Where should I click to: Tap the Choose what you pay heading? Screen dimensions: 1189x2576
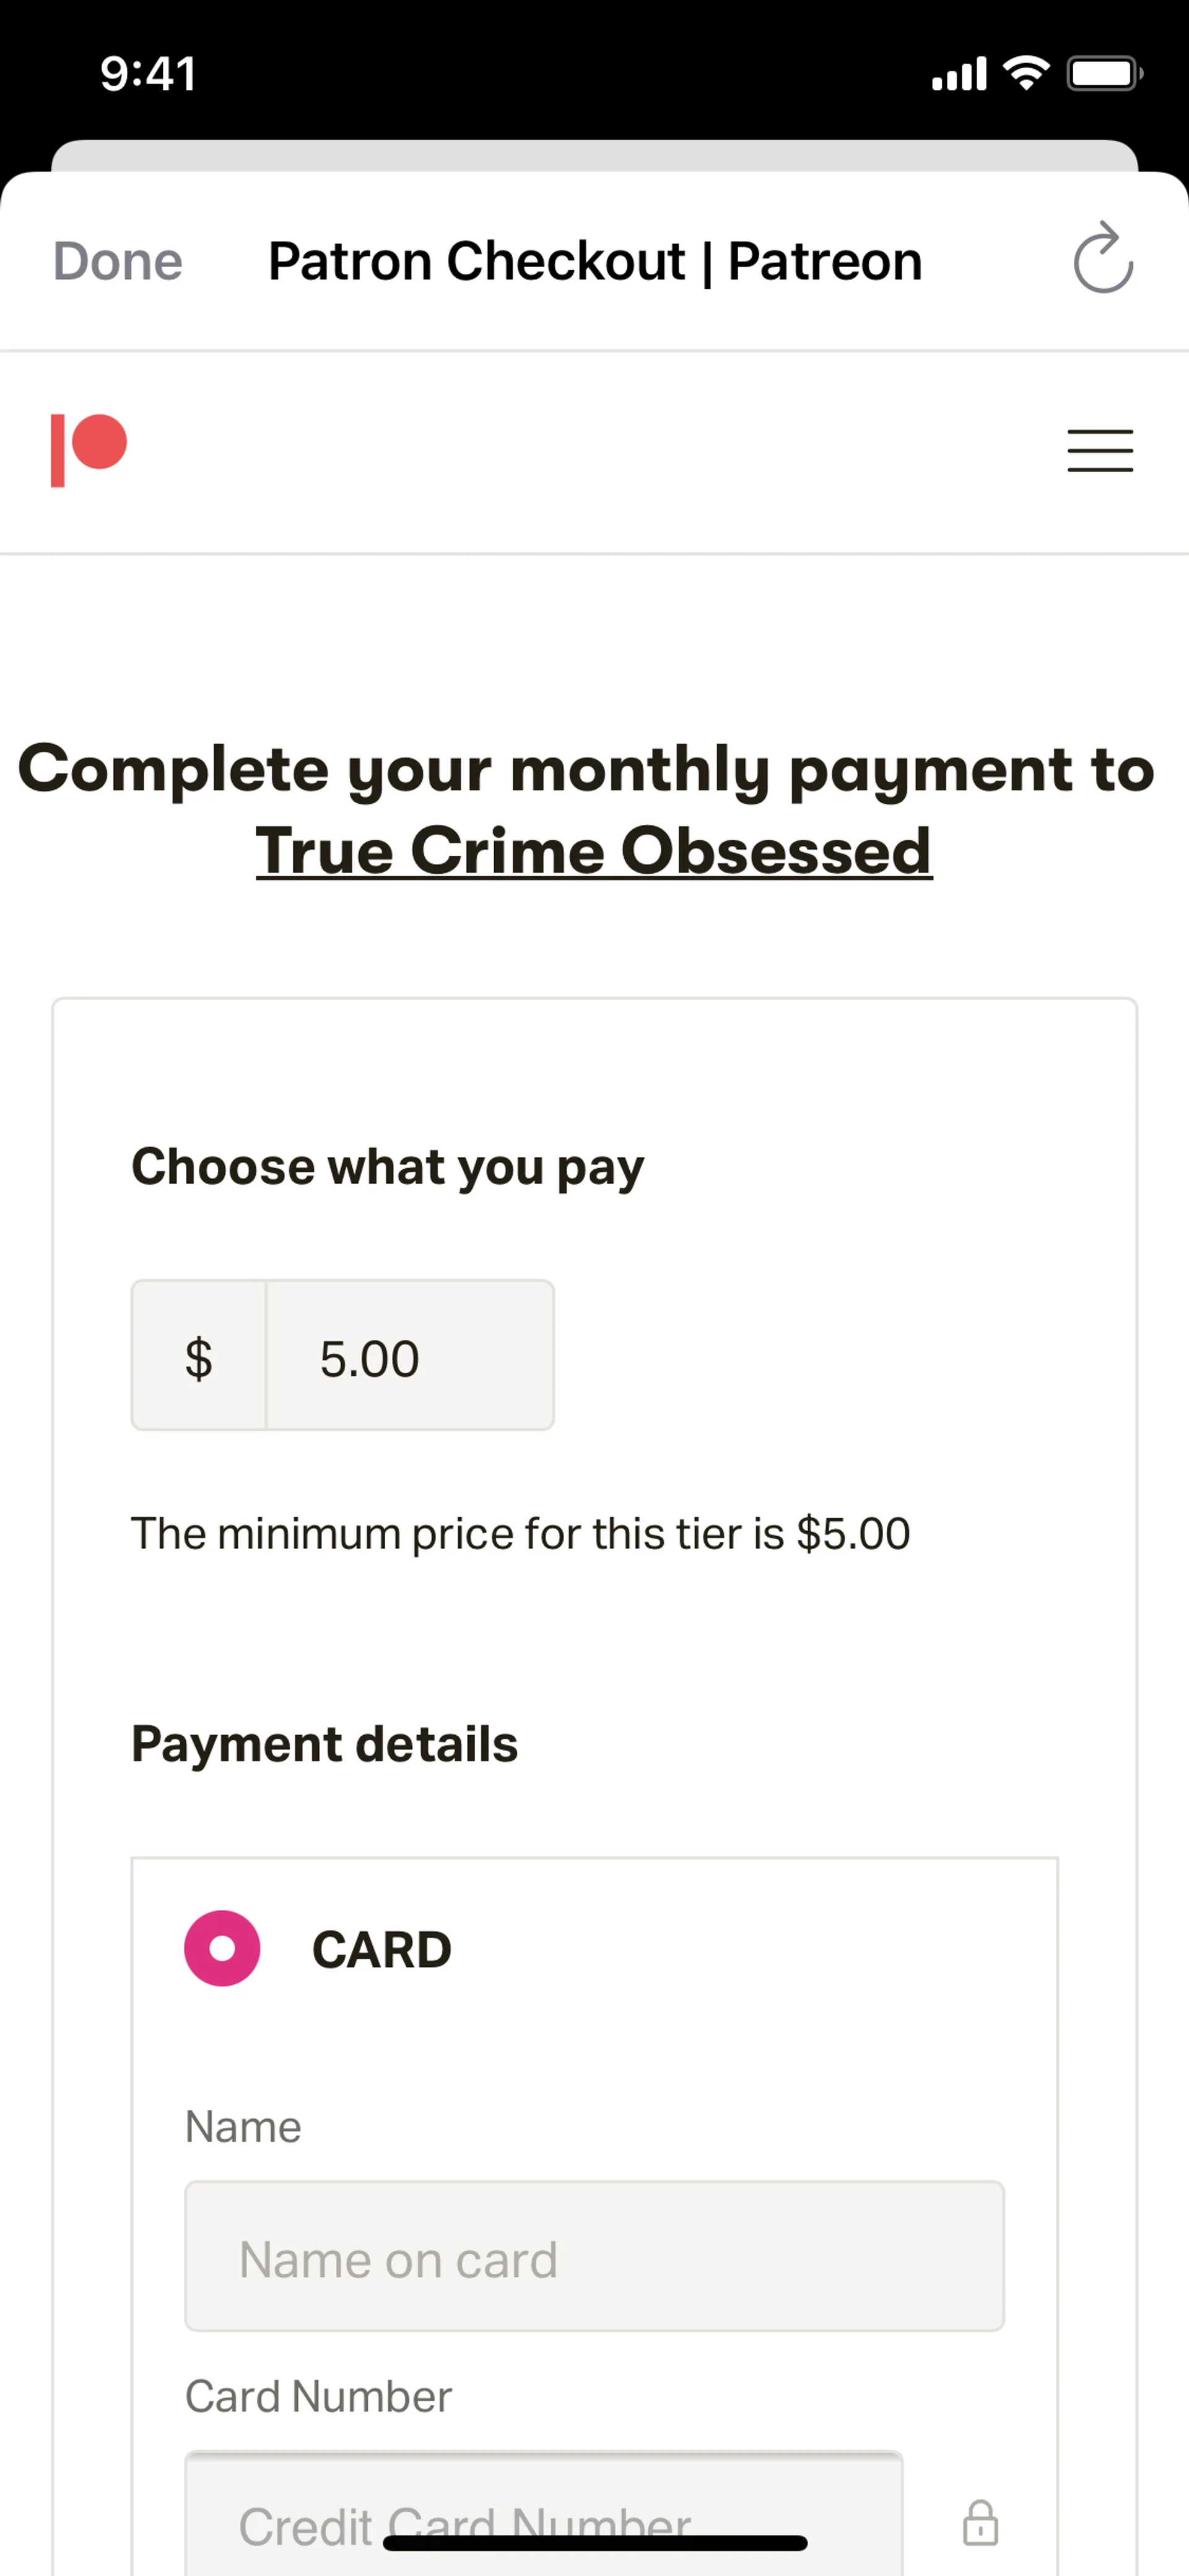[x=388, y=1166]
